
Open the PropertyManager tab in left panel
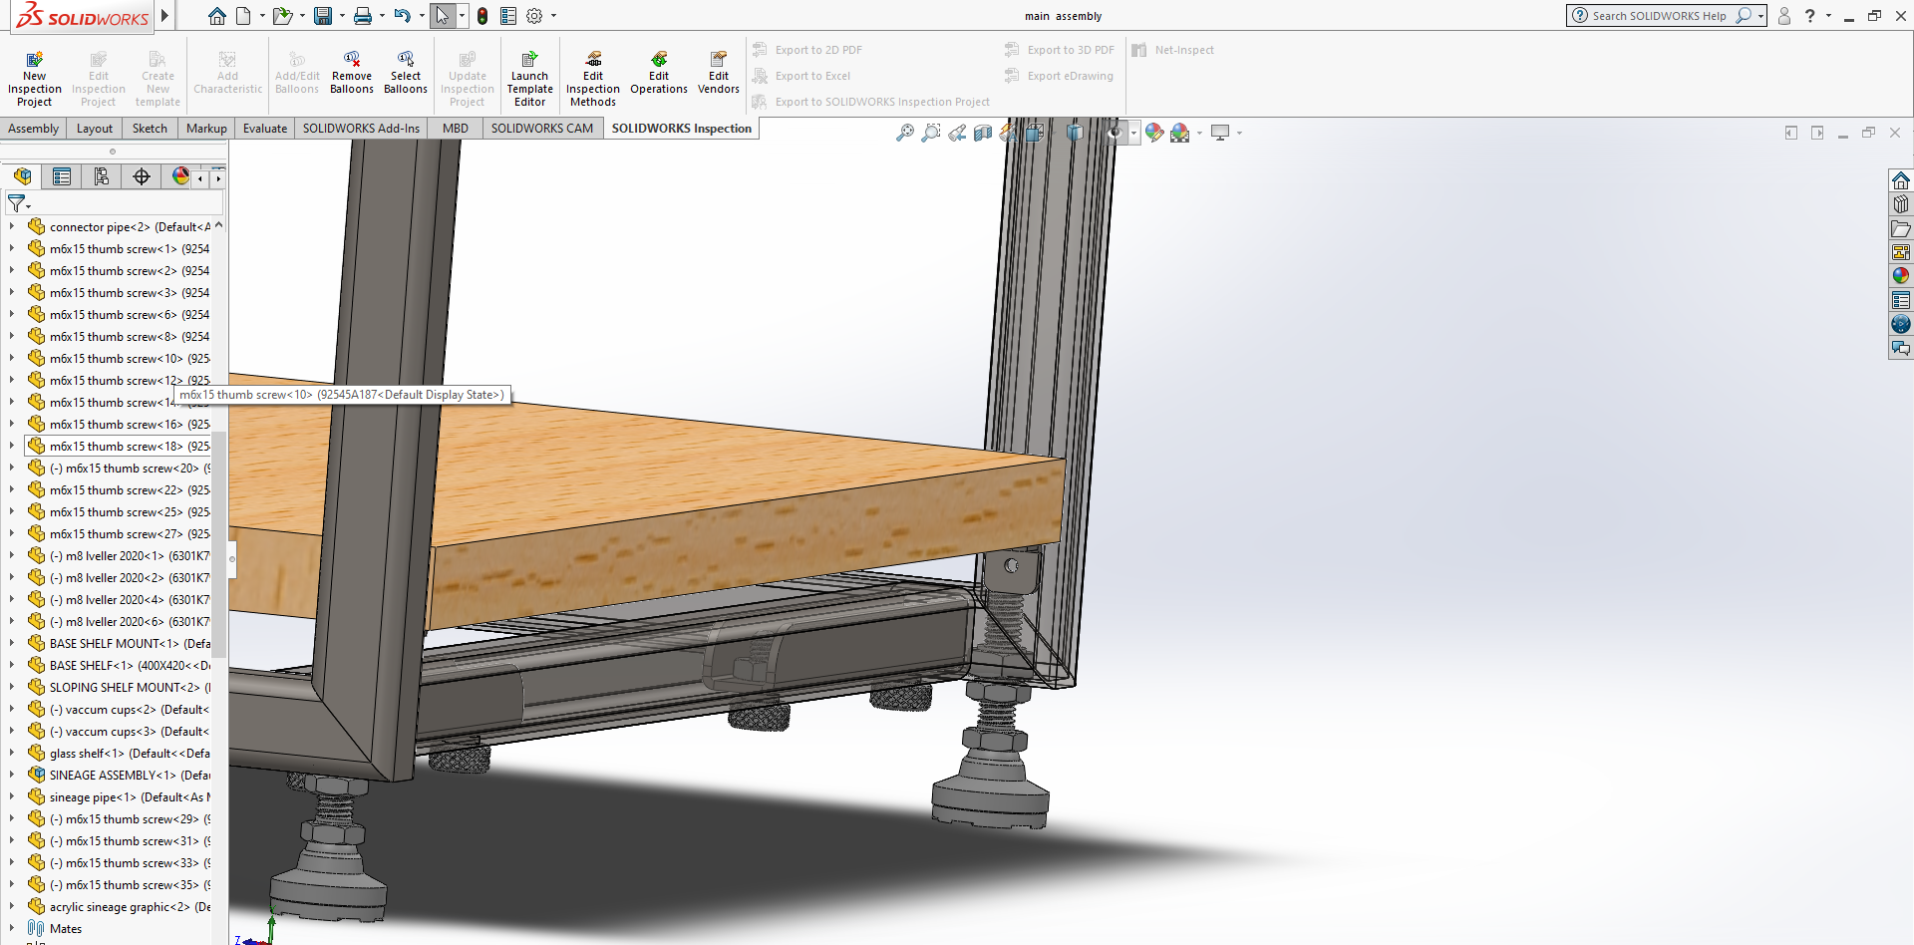(x=62, y=176)
